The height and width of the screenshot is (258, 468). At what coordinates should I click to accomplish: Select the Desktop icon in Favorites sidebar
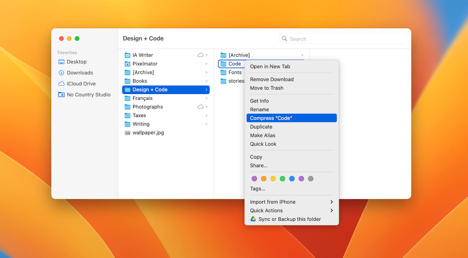click(61, 62)
